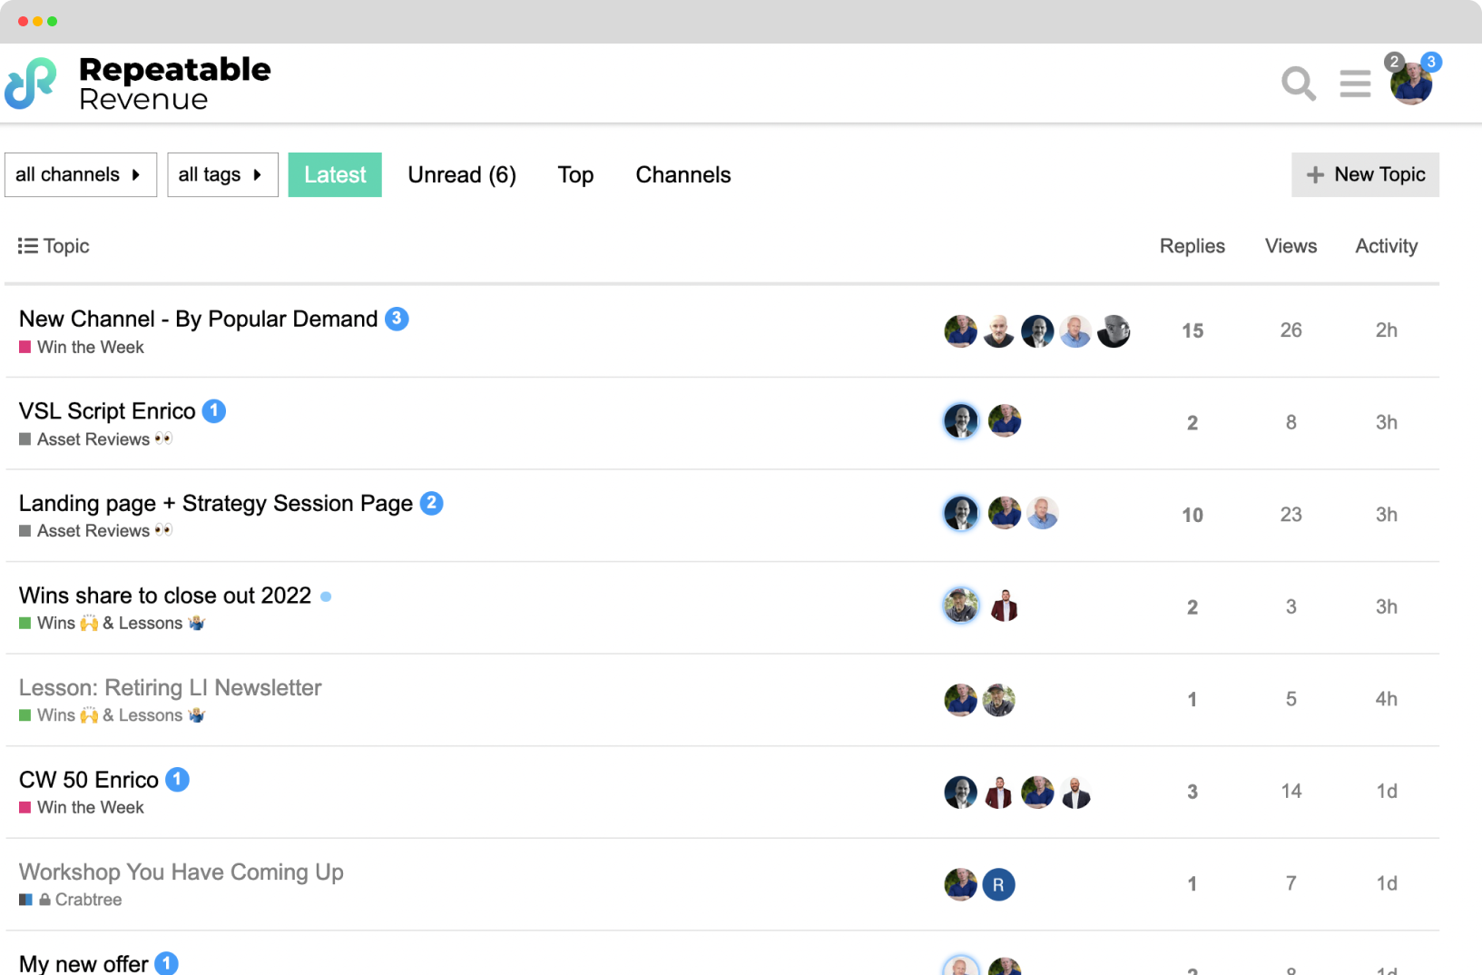Open the VSL Script Enrico topic
The width and height of the screenshot is (1482, 975).
coord(107,411)
